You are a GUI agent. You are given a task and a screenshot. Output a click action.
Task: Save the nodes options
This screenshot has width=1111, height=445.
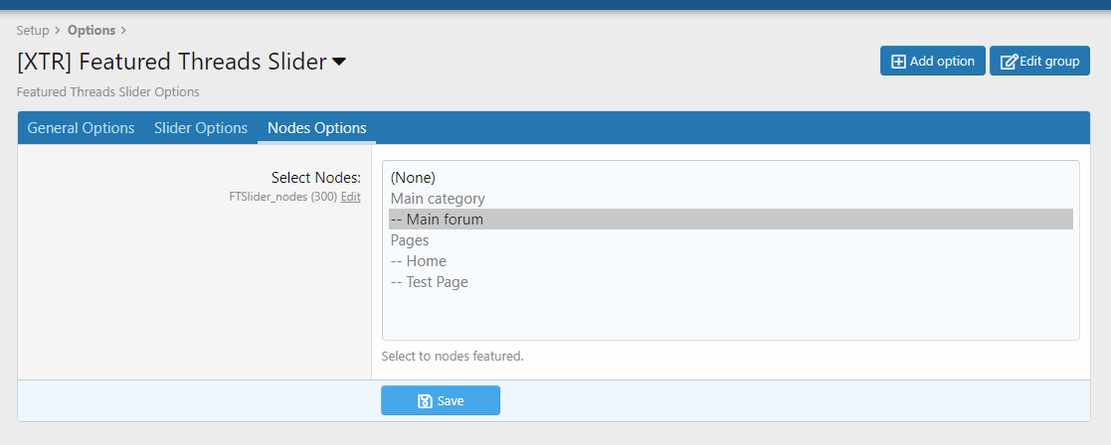[441, 400]
